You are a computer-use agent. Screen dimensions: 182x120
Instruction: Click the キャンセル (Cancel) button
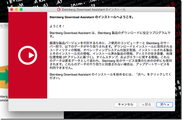coord(126,105)
